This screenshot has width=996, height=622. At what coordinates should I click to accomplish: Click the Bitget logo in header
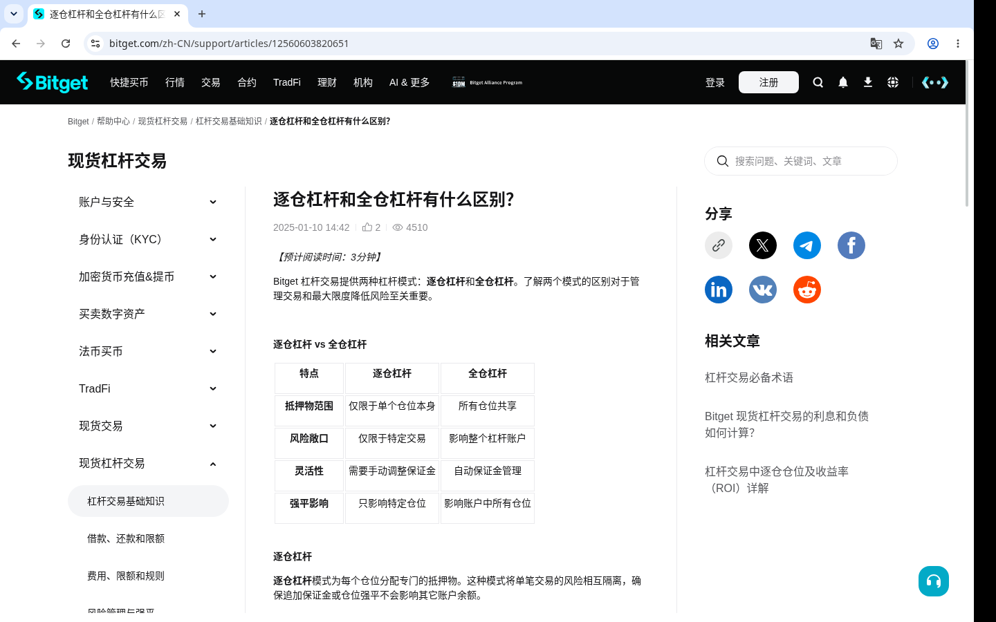click(53, 82)
